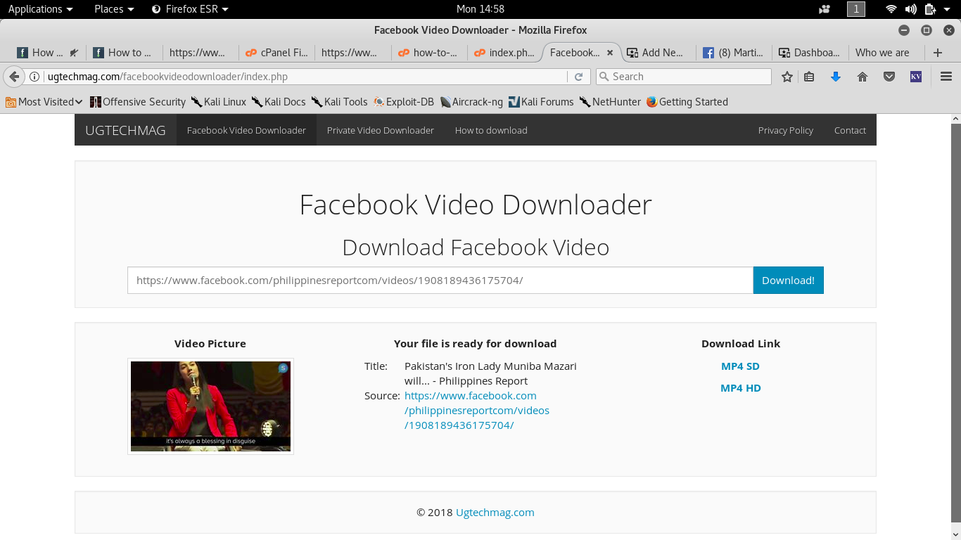Open the site information icon in address bar
The image size is (961, 540).
tap(34, 77)
